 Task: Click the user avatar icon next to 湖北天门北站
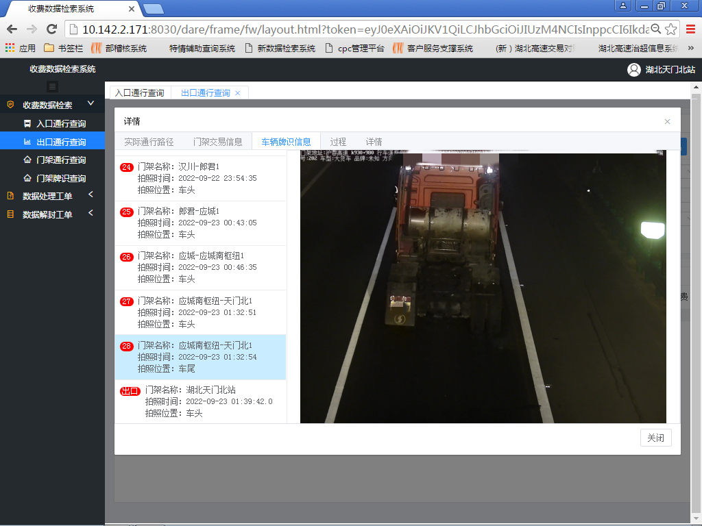point(633,70)
